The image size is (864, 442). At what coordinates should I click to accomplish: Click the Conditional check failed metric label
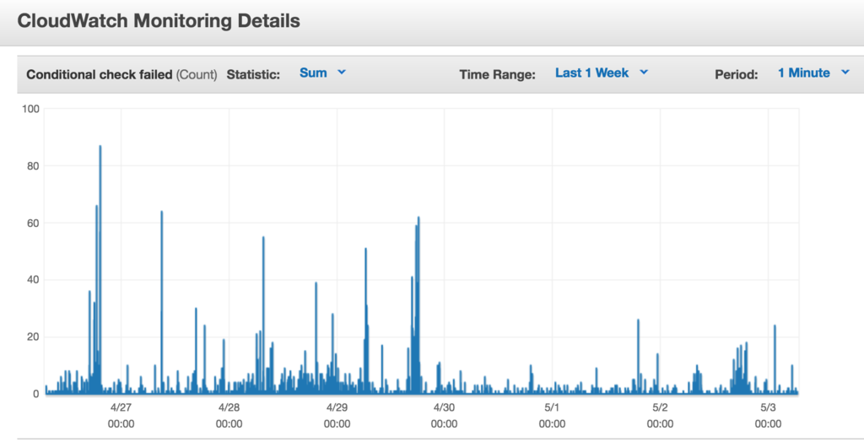click(121, 74)
